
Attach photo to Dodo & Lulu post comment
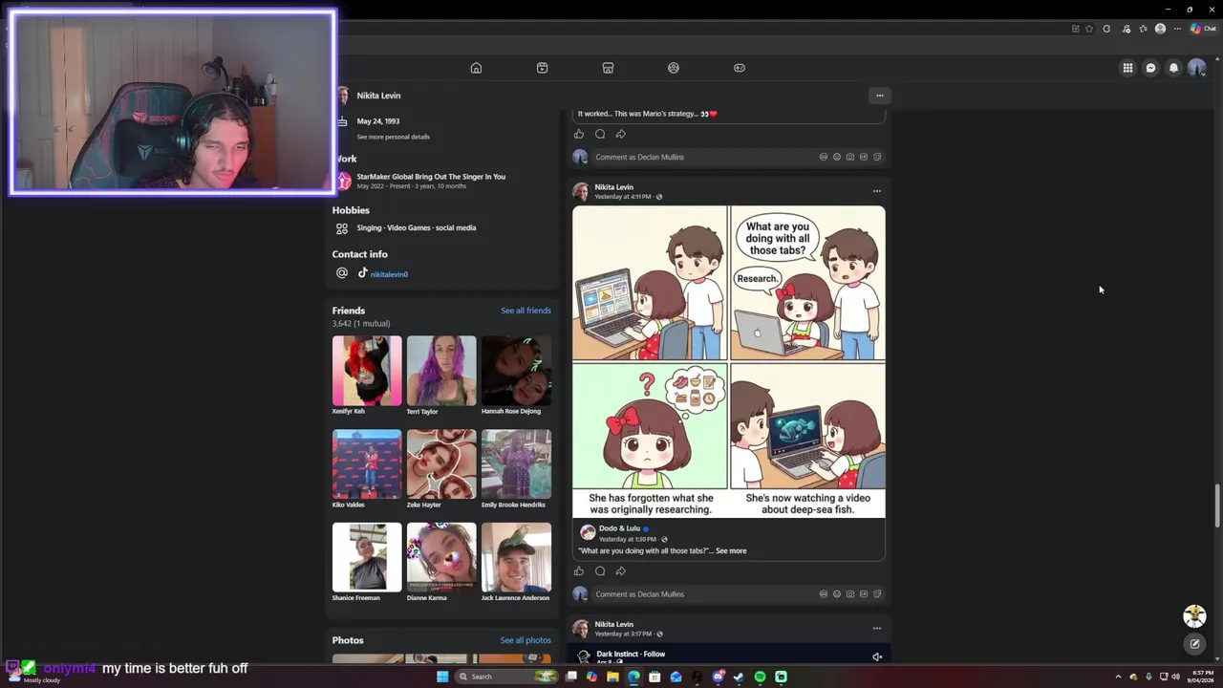tap(850, 594)
